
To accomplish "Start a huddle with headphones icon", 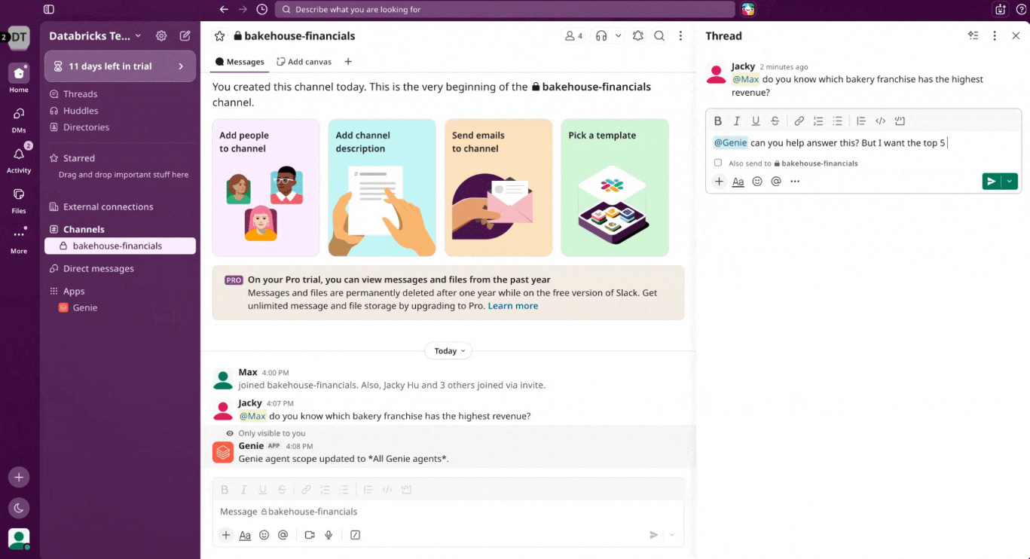I will click(601, 36).
